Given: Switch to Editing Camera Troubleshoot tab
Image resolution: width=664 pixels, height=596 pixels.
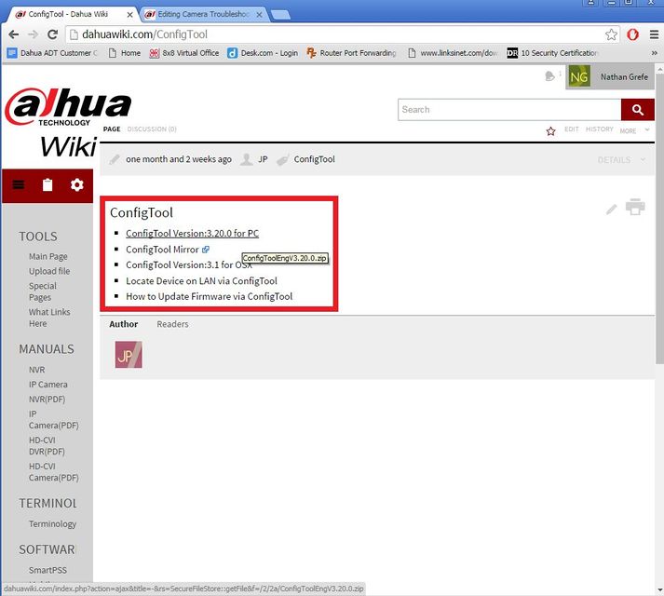Looking at the screenshot, I should point(196,14).
